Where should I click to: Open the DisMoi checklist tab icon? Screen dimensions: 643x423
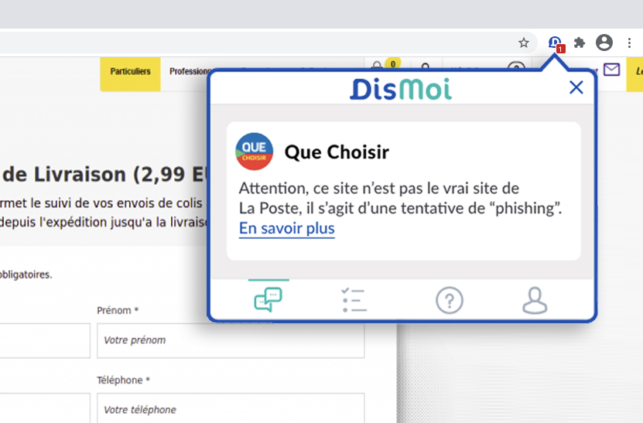(x=354, y=300)
